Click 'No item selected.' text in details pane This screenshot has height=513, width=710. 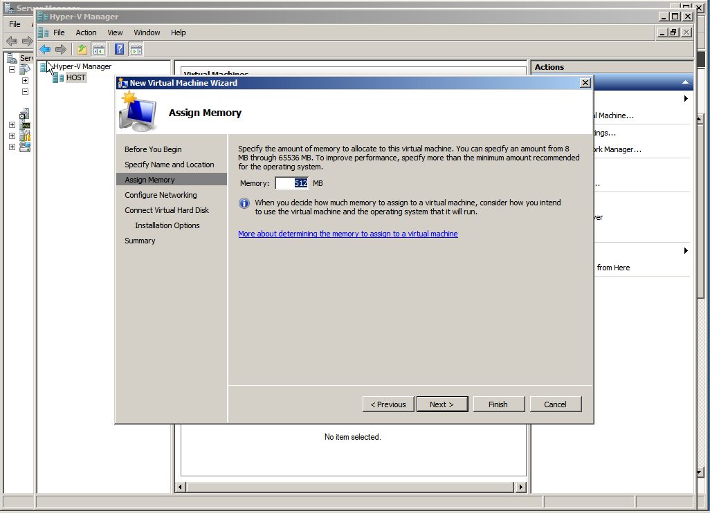[353, 437]
